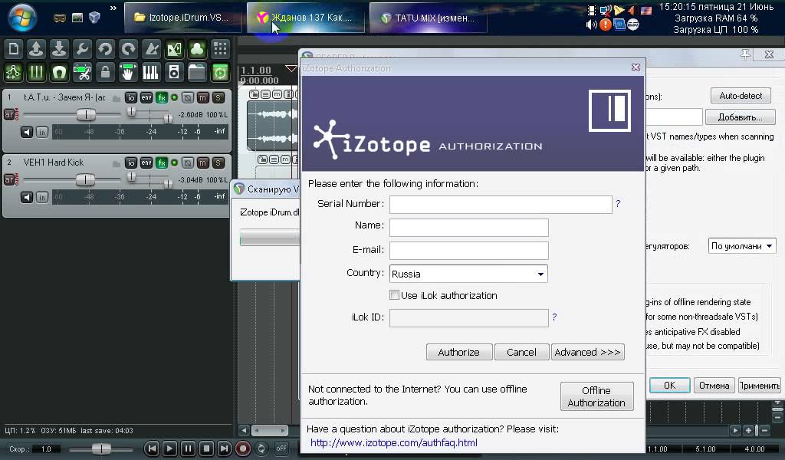This screenshot has width=785, height=460.
Task: Toggle the metronome icon in the toolbar
Action: tap(151, 49)
